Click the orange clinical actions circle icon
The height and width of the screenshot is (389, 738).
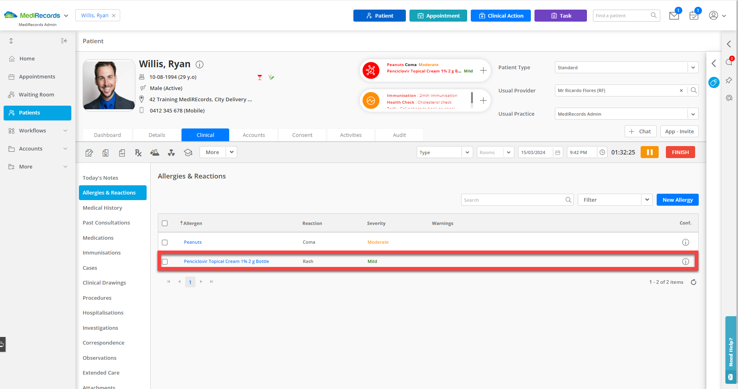(x=371, y=100)
